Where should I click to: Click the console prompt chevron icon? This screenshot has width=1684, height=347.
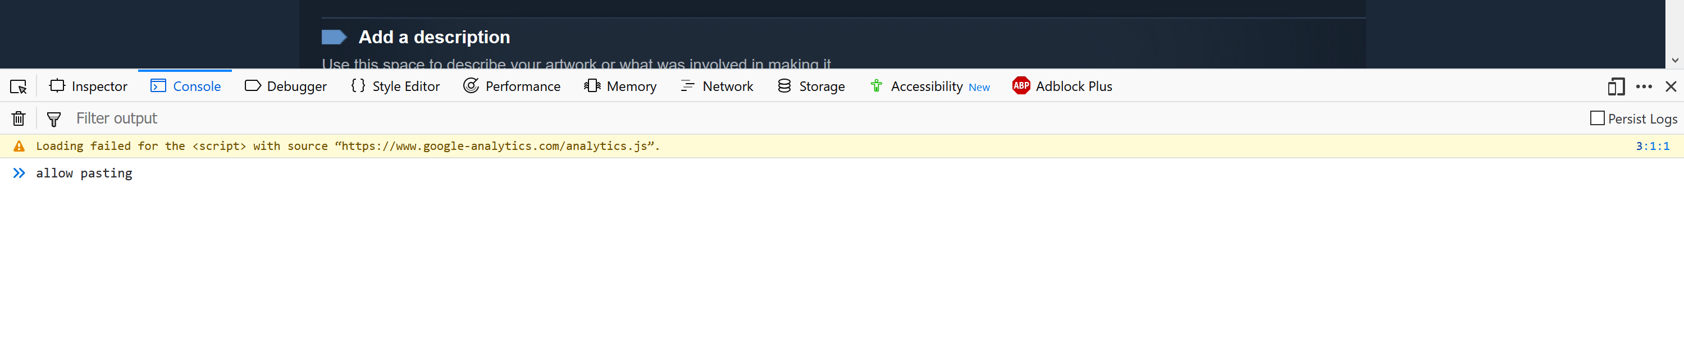tap(19, 173)
